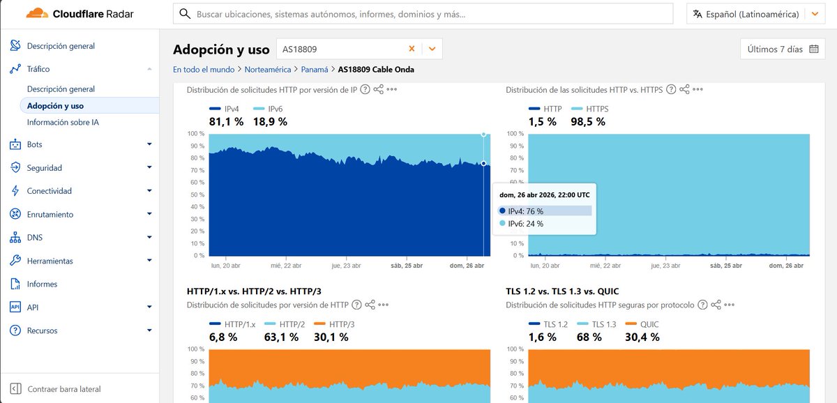Click the Bots robot icon
This screenshot has height=403, width=837.
[15, 144]
